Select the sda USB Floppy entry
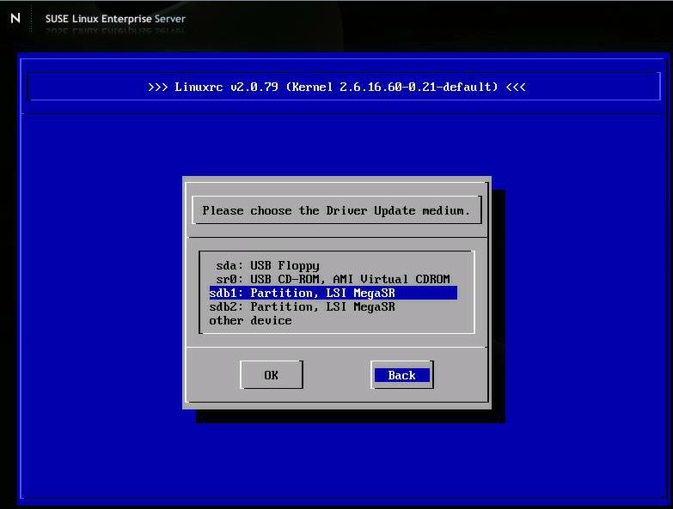The width and height of the screenshot is (673, 509). pyautogui.click(x=267, y=265)
